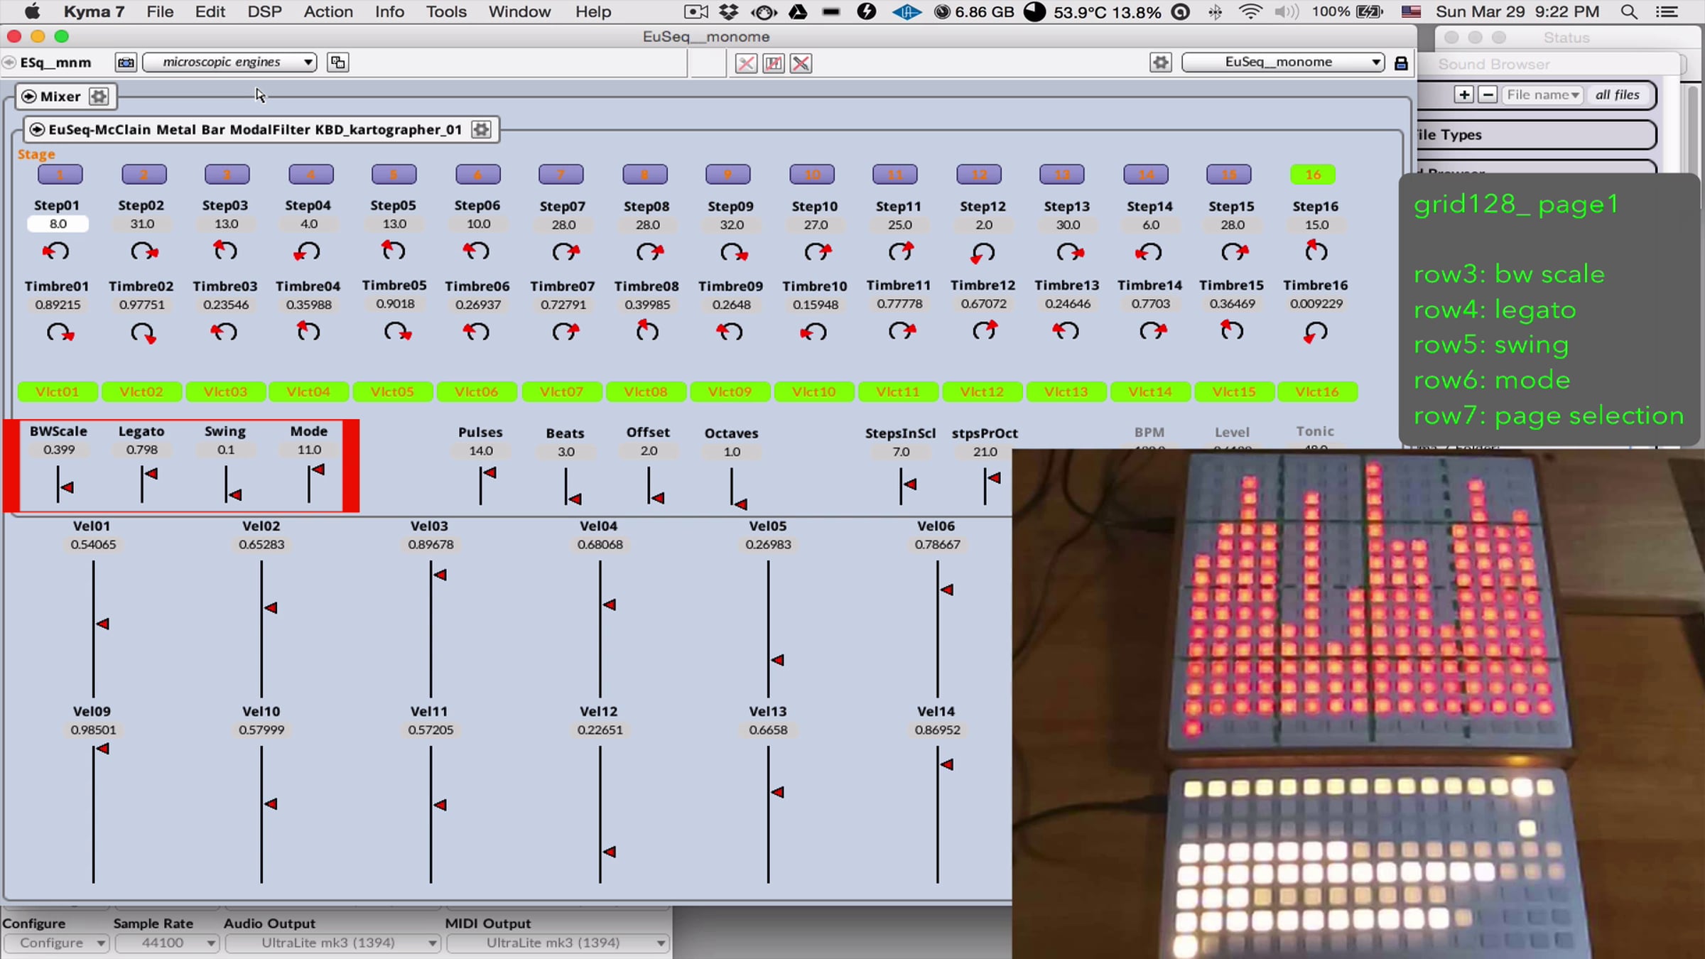Viewport: 1705px width, 959px height.
Task: Open the Help menu
Action: tap(593, 12)
